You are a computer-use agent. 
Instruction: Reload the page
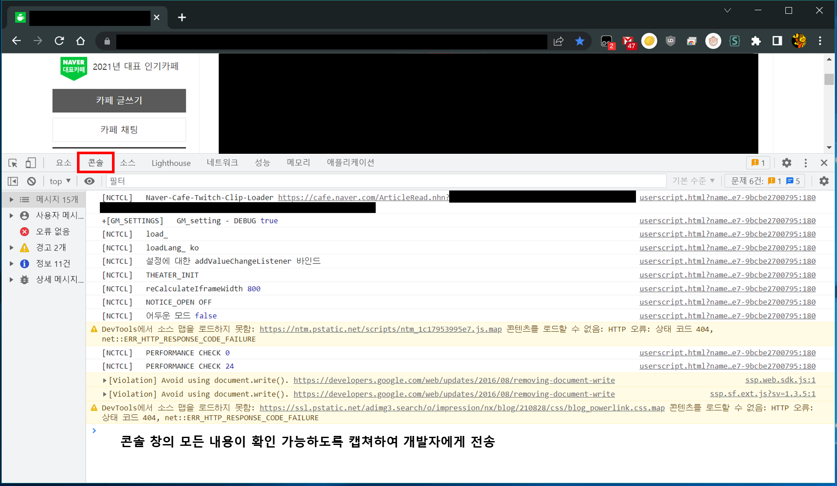click(59, 41)
